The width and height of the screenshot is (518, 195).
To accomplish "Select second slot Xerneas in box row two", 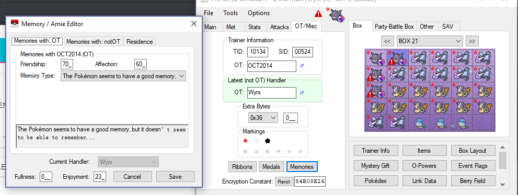I will [x=397, y=74].
